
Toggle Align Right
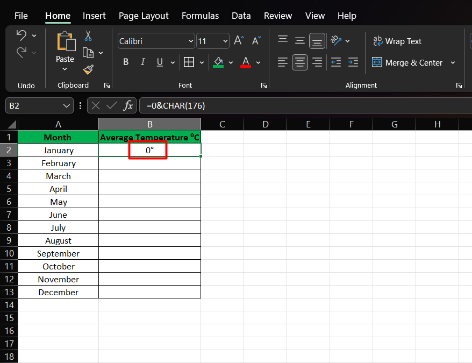tap(317, 62)
